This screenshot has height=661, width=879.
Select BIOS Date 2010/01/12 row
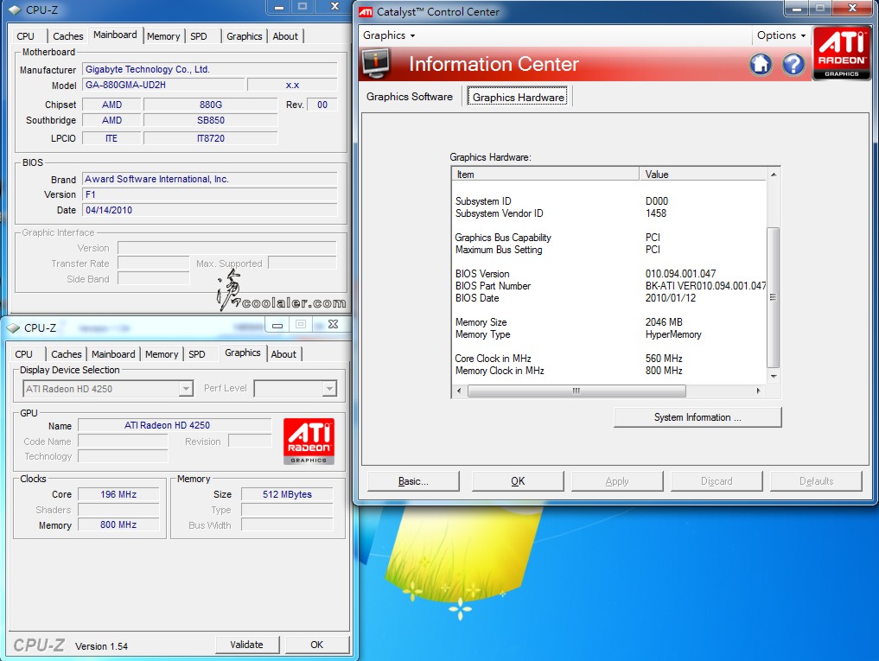(x=609, y=298)
